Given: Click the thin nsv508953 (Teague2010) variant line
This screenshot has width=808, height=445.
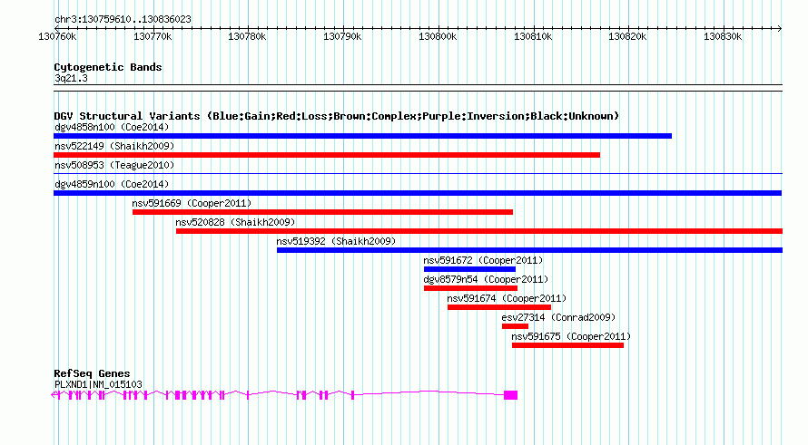Looking at the screenshot, I should pyautogui.click(x=418, y=174).
